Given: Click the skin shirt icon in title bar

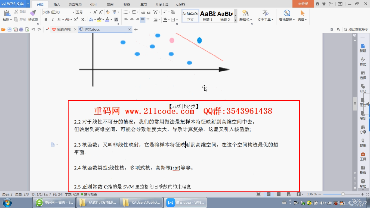Looking at the screenshot, I should tap(324, 4).
